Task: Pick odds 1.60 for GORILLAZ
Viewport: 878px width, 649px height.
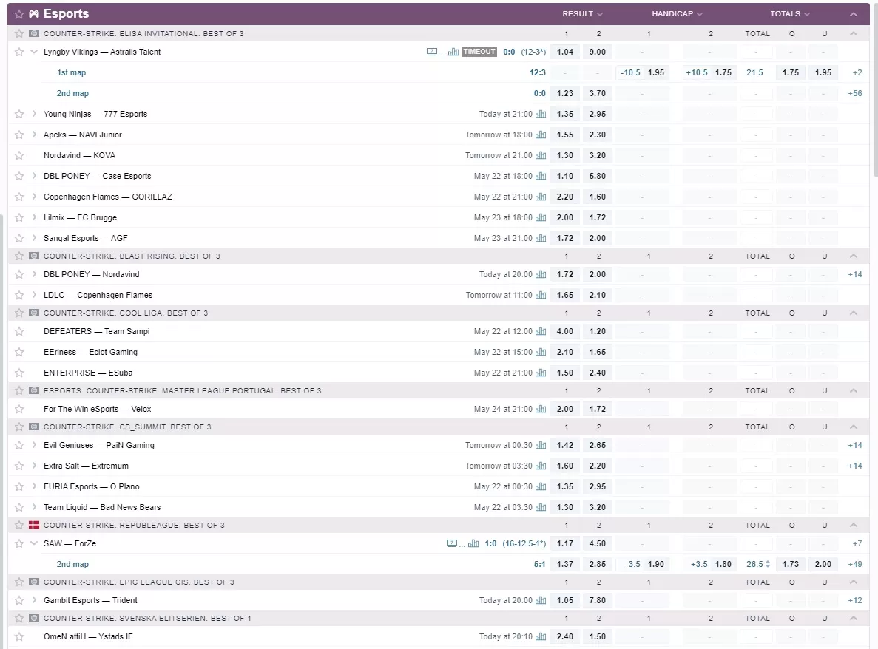Action: [x=598, y=197]
